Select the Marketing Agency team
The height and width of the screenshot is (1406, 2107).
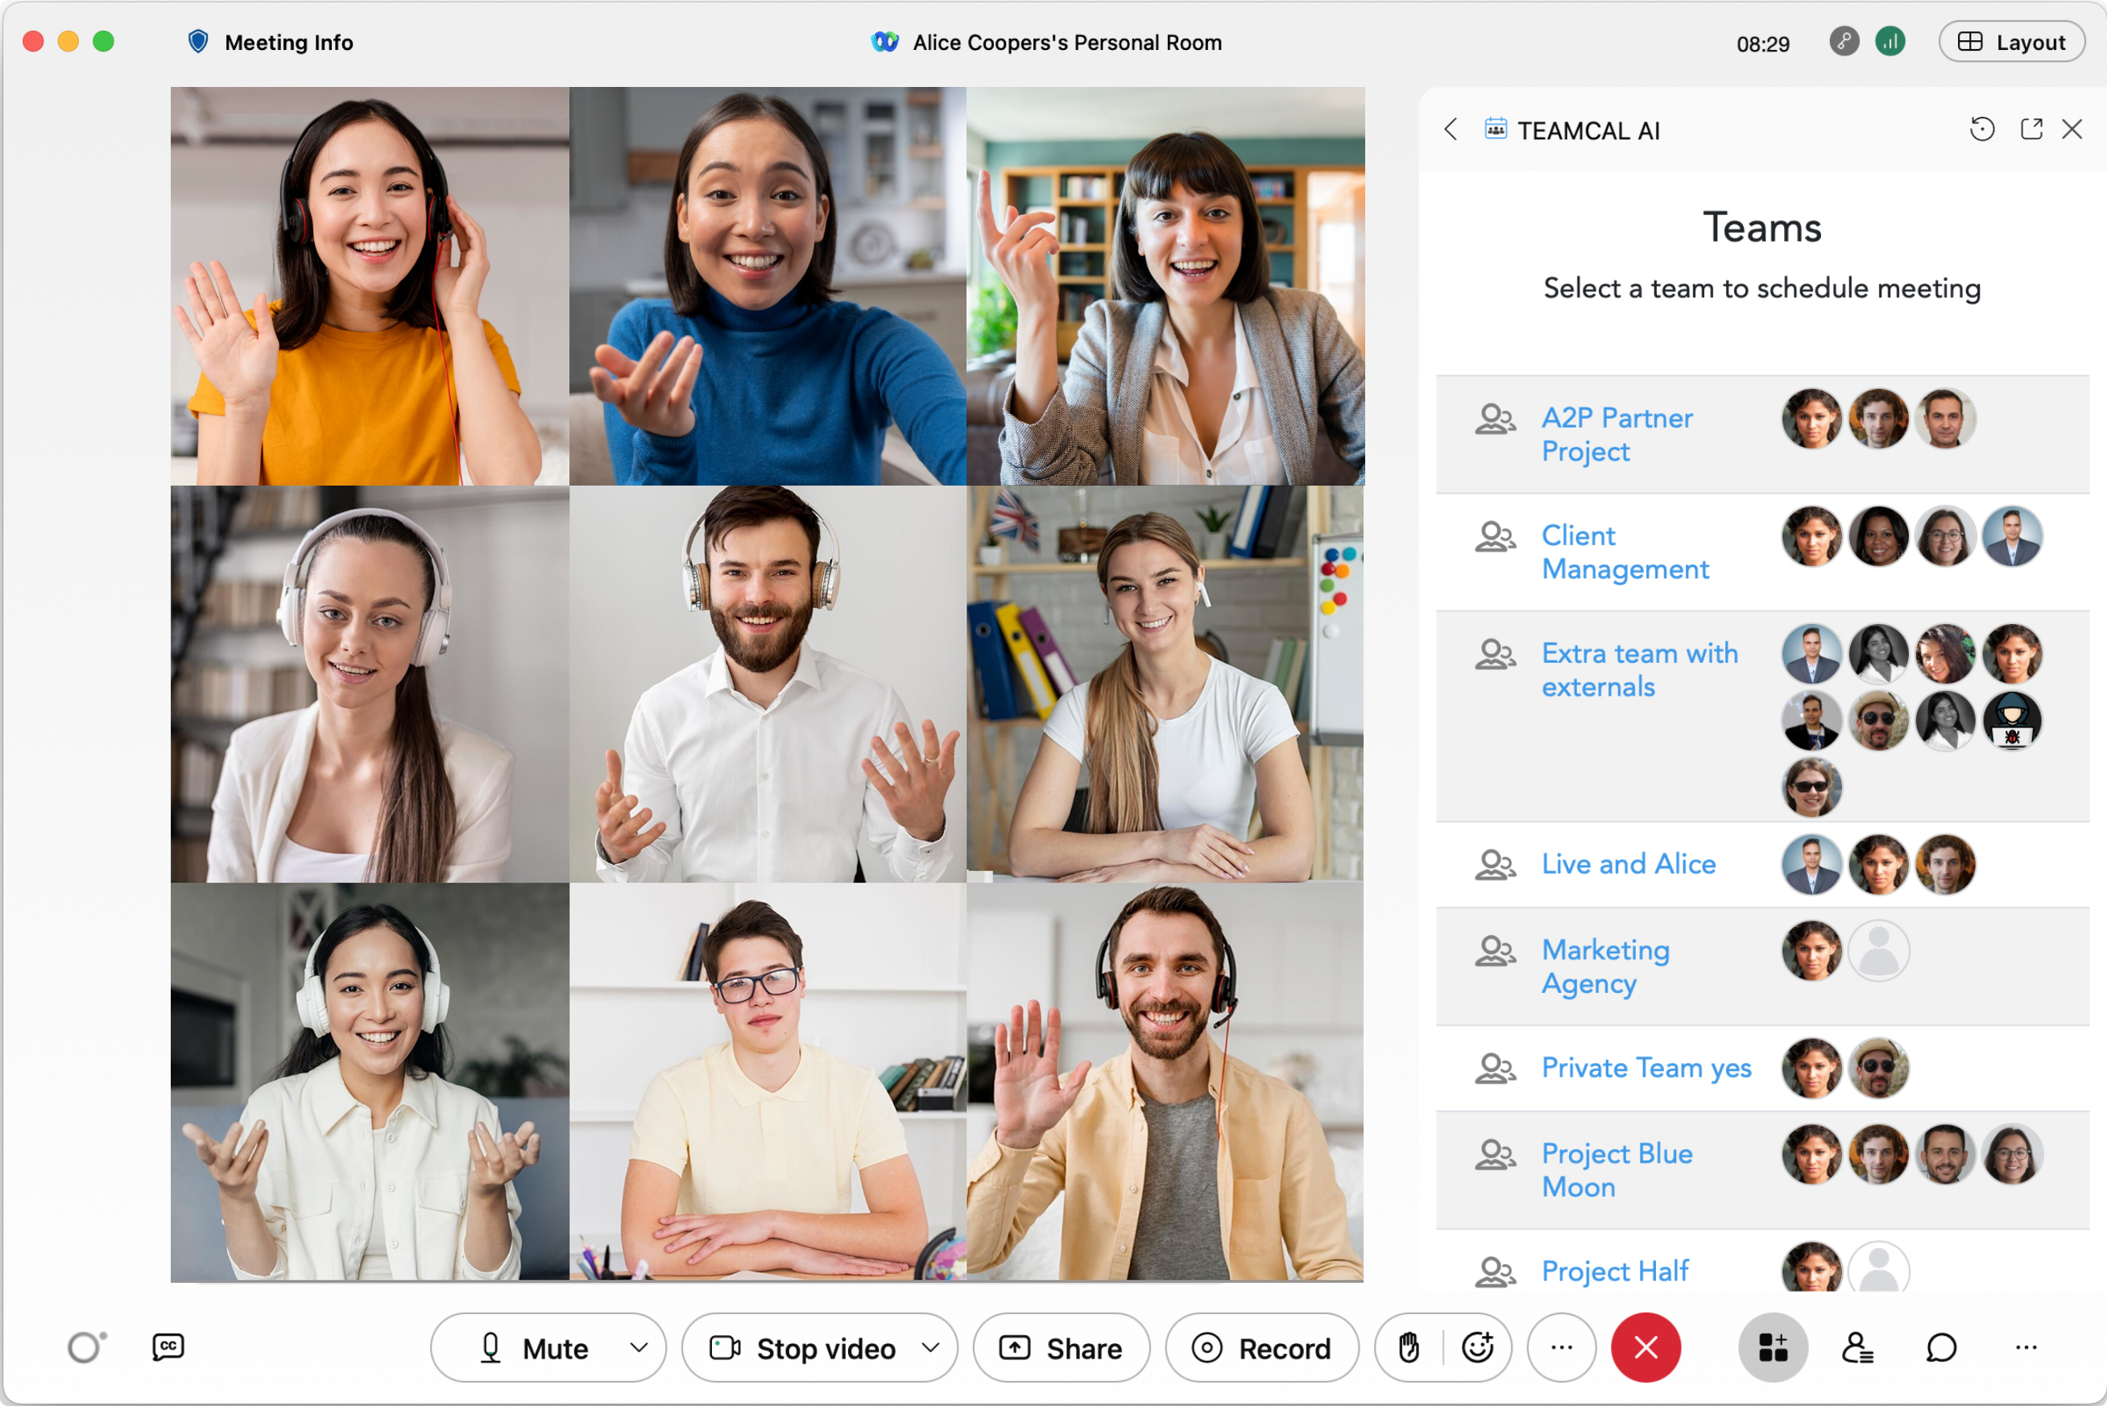click(x=1605, y=966)
